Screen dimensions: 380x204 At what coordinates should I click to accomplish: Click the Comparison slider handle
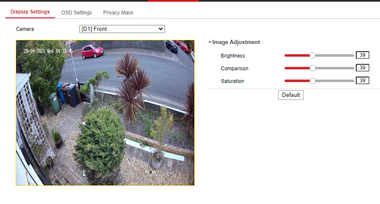point(313,68)
